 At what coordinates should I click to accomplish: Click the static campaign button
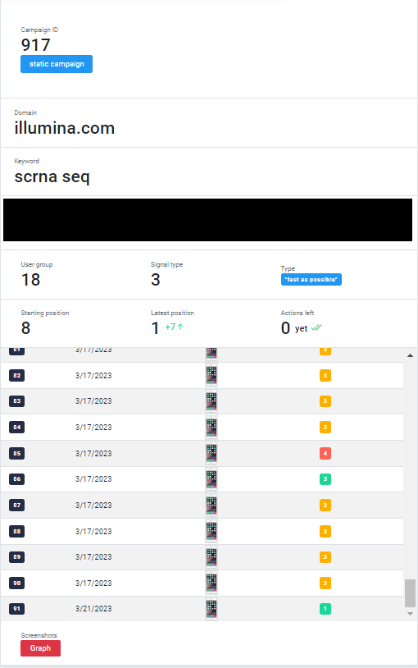[57, 64]
